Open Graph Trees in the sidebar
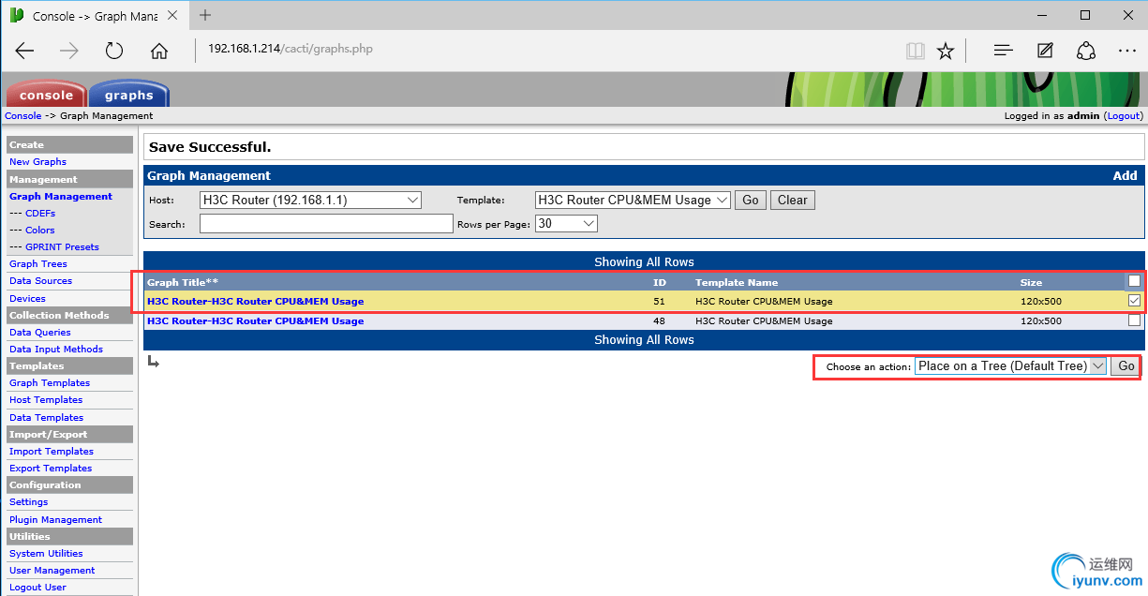 38,264
